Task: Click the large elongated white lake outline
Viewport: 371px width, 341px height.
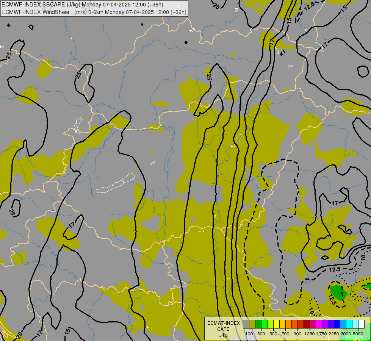Action: click(x=116, y=183)
